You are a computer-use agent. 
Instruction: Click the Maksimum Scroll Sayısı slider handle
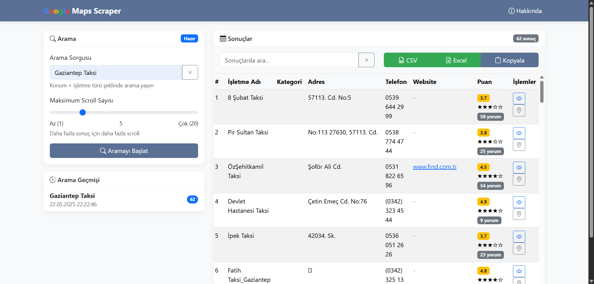[x=83, y=112]
